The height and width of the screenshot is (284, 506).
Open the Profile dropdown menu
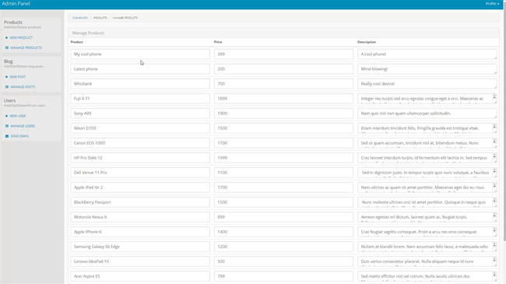[x=492, y=4]
